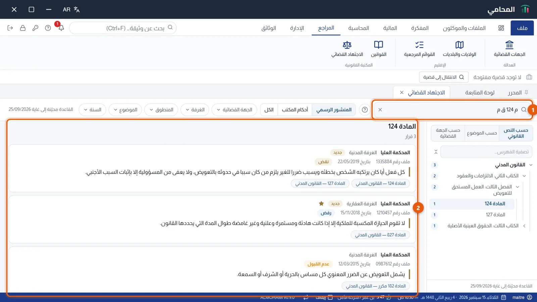Open the ملف menu tab
The width and height of the screenshot is (537, 302).
[522, 28]
